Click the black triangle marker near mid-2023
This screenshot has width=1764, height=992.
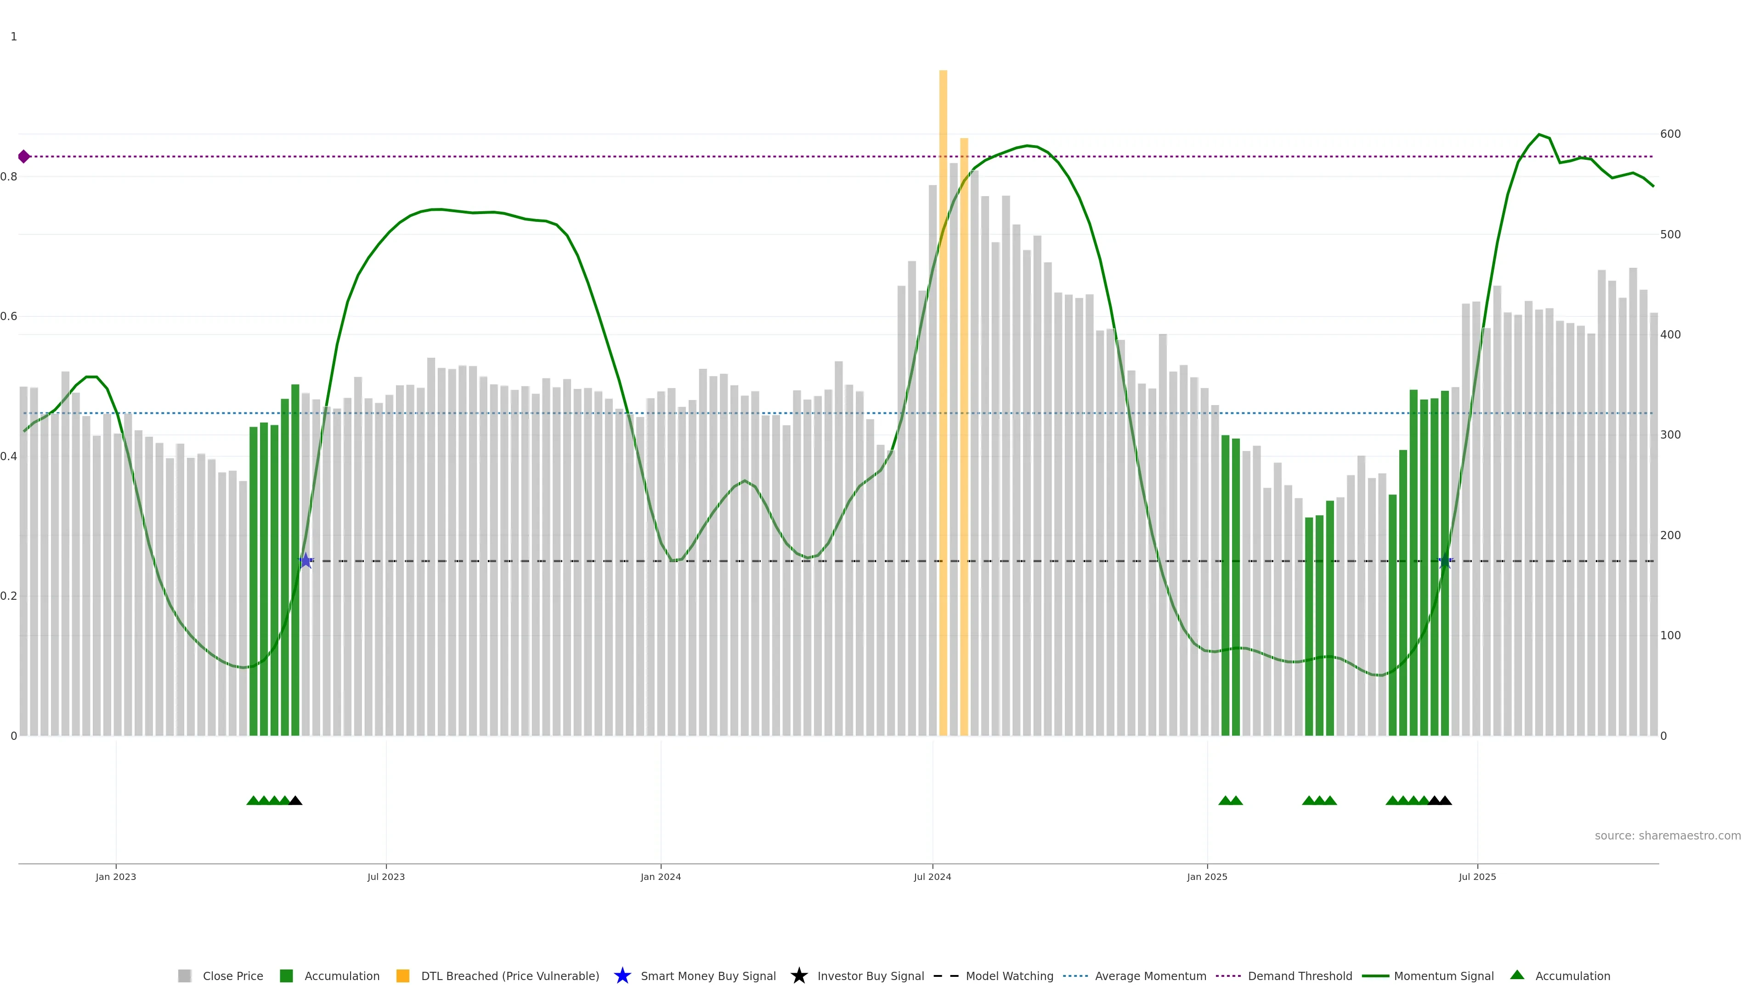tap(295, 800)
